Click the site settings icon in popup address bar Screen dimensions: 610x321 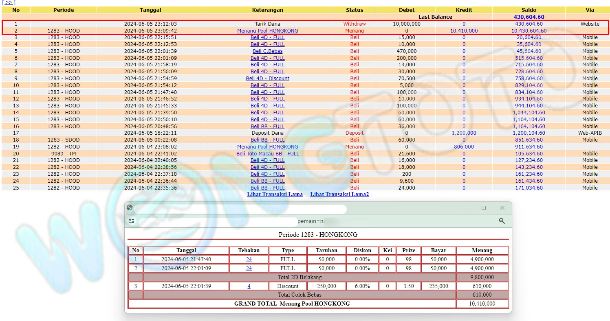click(132, 221)
